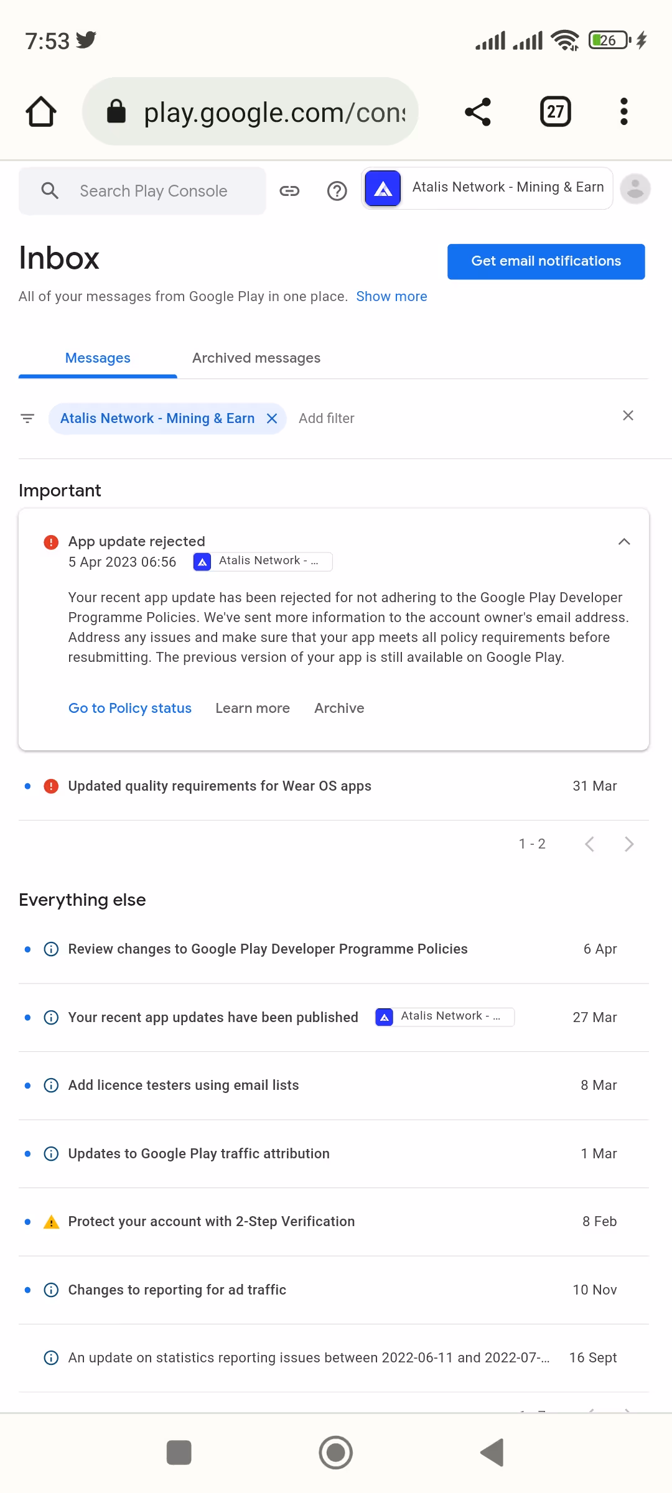672x1493 pixels.
Task: Click the filter list icon
Action: (x=27, y=419)
